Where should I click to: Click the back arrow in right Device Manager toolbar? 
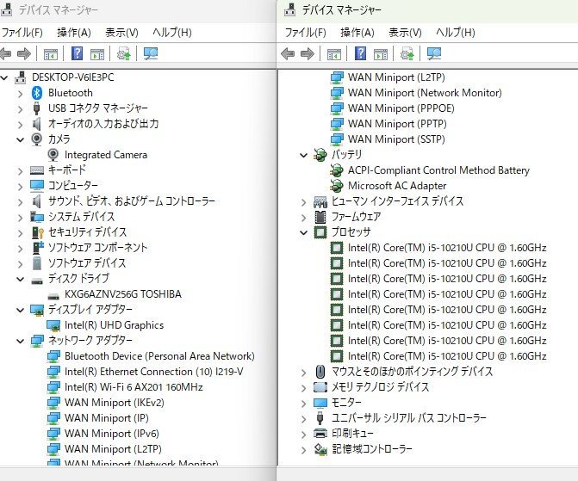pyautogui.click(x=288, y=54)
